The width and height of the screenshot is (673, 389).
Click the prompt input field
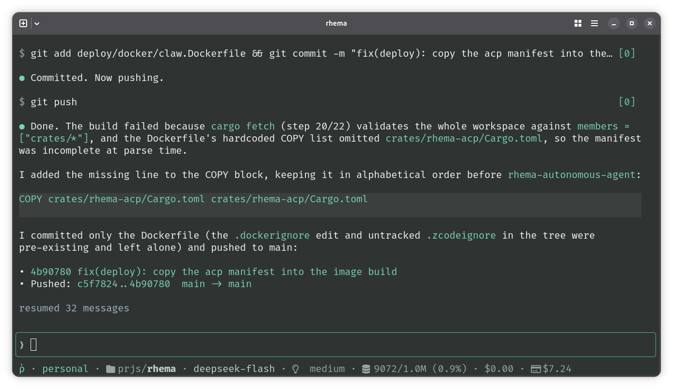[x=336, y=344]
